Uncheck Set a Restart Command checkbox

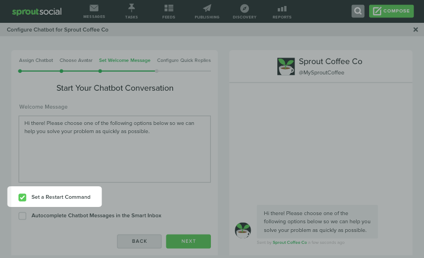pyautogui.click(x=22, y=197)
